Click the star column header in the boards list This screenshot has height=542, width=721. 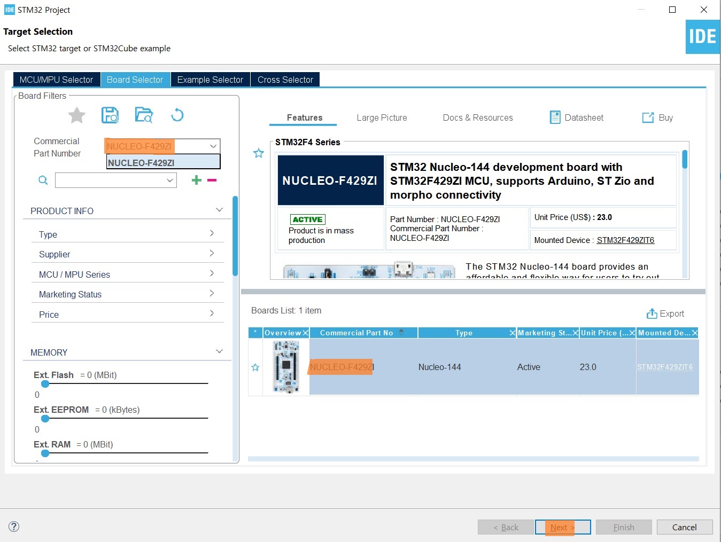tap(255, 333)
